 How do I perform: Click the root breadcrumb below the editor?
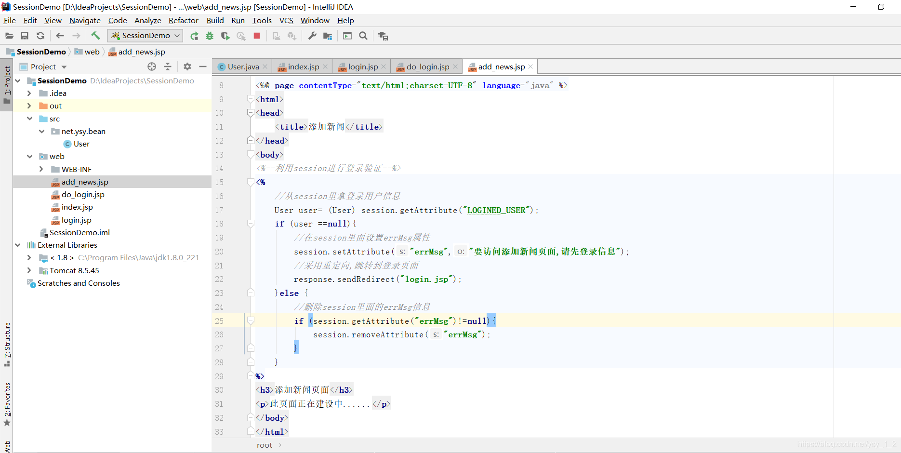coord(265,445)
